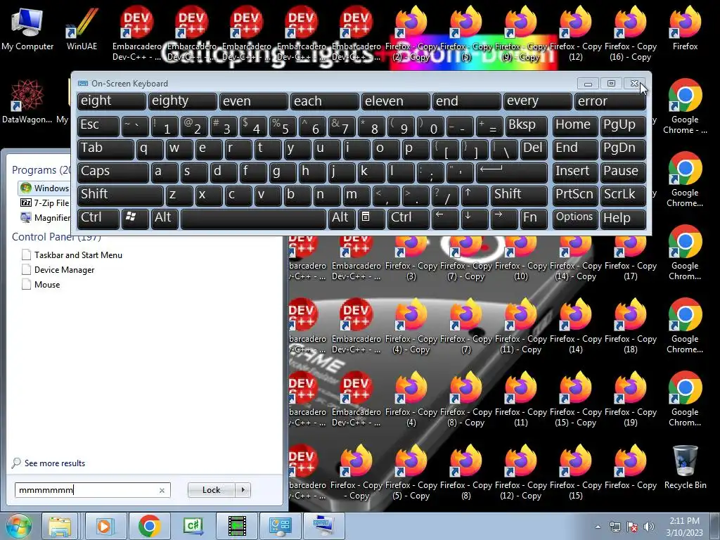
Task: Open the Recycle Bin icon
Action: 685,467
